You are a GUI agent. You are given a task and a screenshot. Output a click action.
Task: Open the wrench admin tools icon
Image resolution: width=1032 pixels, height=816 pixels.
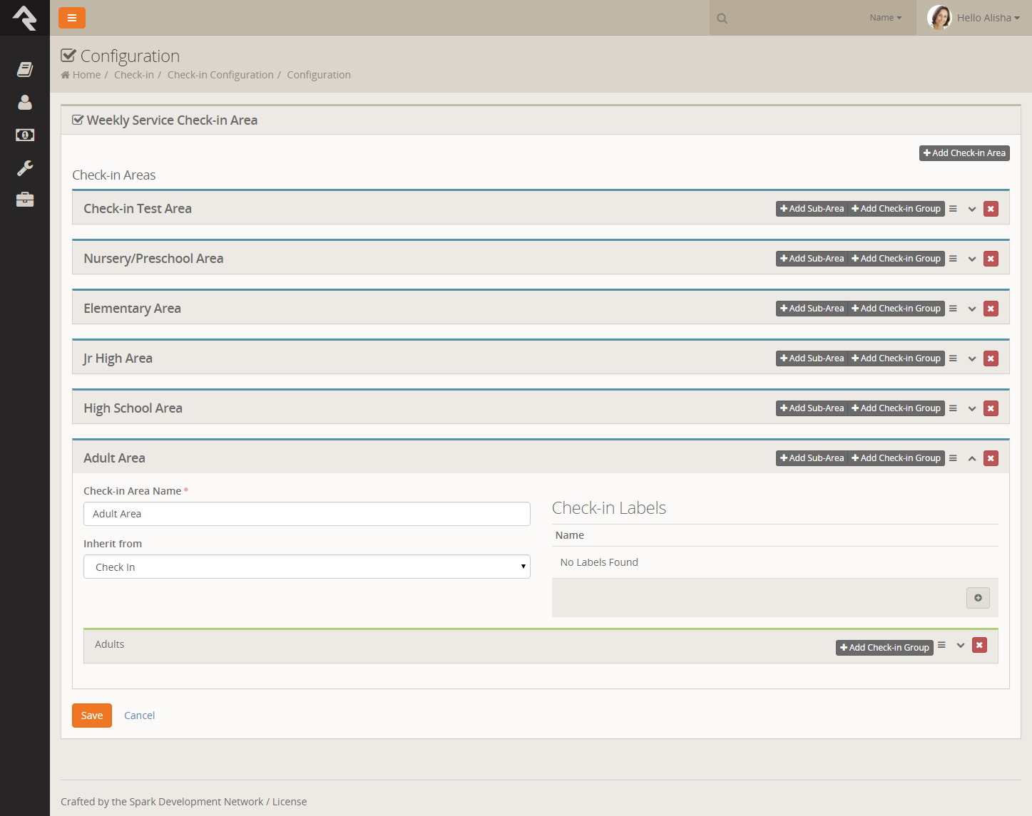click(x=25, y=168)
